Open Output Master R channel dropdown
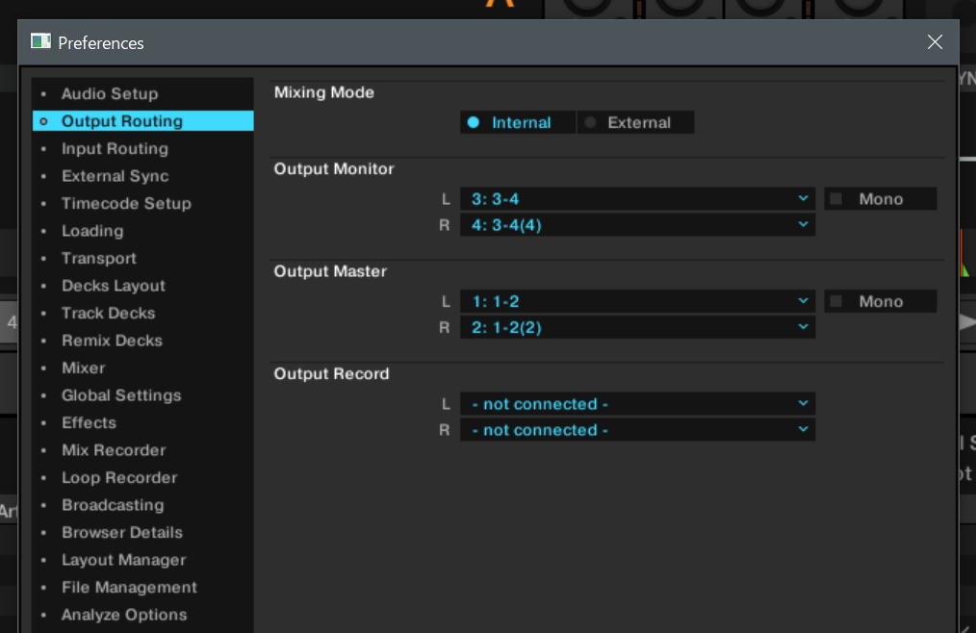The height and width of the screenshot is (633, 976). [x=637, y=328]
